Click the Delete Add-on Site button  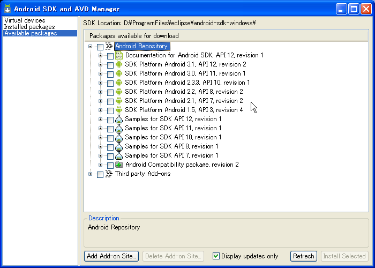(173, 256)
